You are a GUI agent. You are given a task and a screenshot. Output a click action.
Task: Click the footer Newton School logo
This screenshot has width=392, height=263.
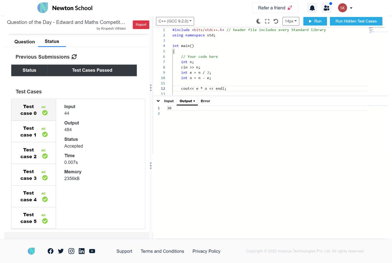(x=31, y=251)
